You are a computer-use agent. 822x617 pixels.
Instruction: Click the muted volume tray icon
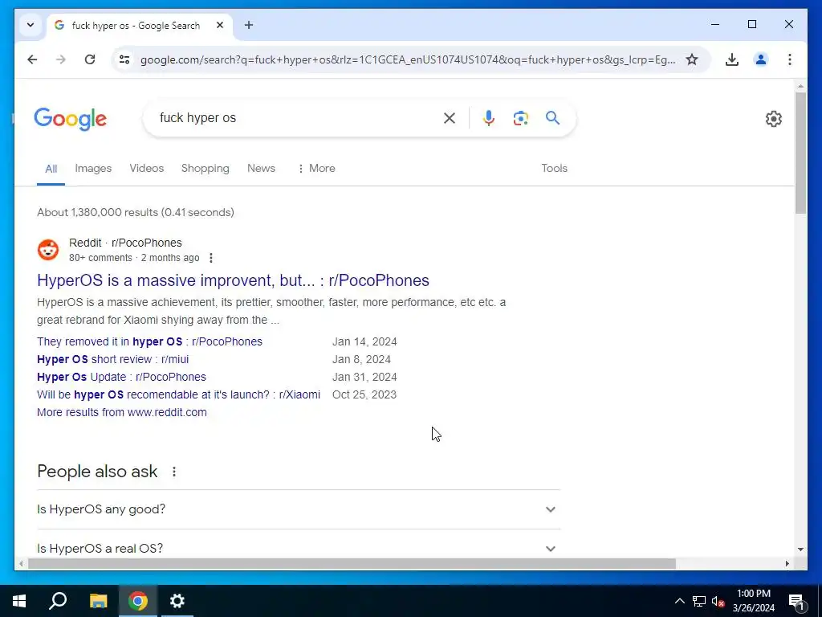pos(718,601)
